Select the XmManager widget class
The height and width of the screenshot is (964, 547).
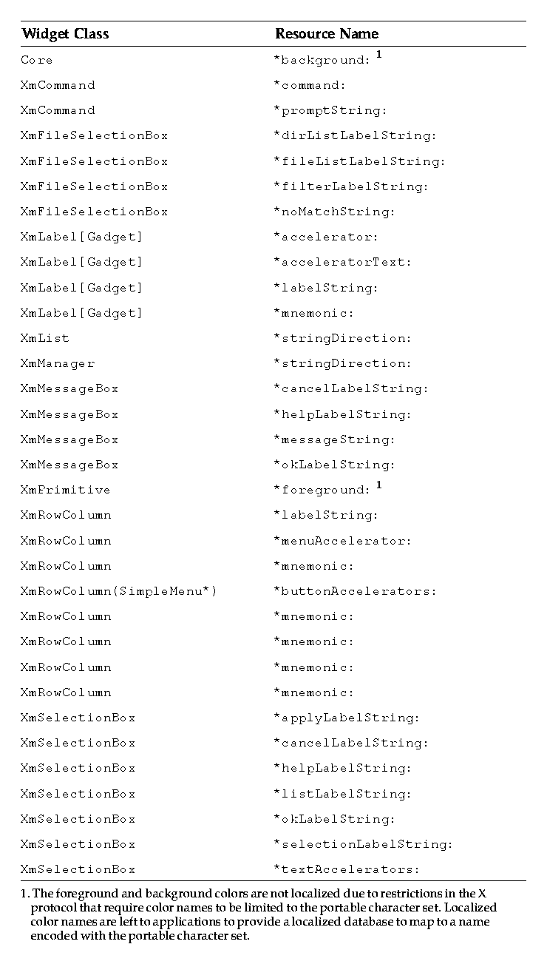point(58,363)
